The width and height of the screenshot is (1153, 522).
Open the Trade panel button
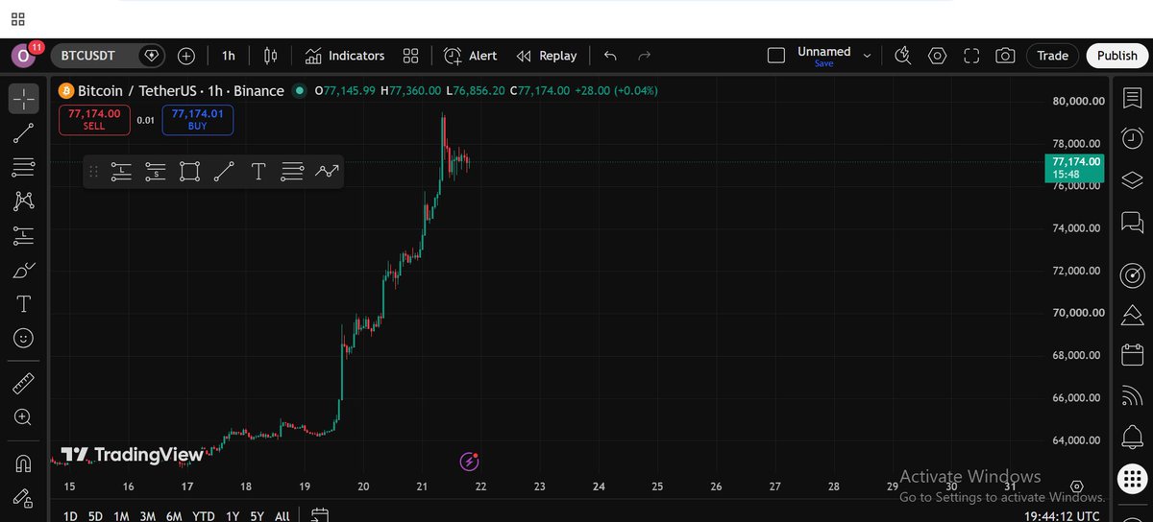[1053, 56]
